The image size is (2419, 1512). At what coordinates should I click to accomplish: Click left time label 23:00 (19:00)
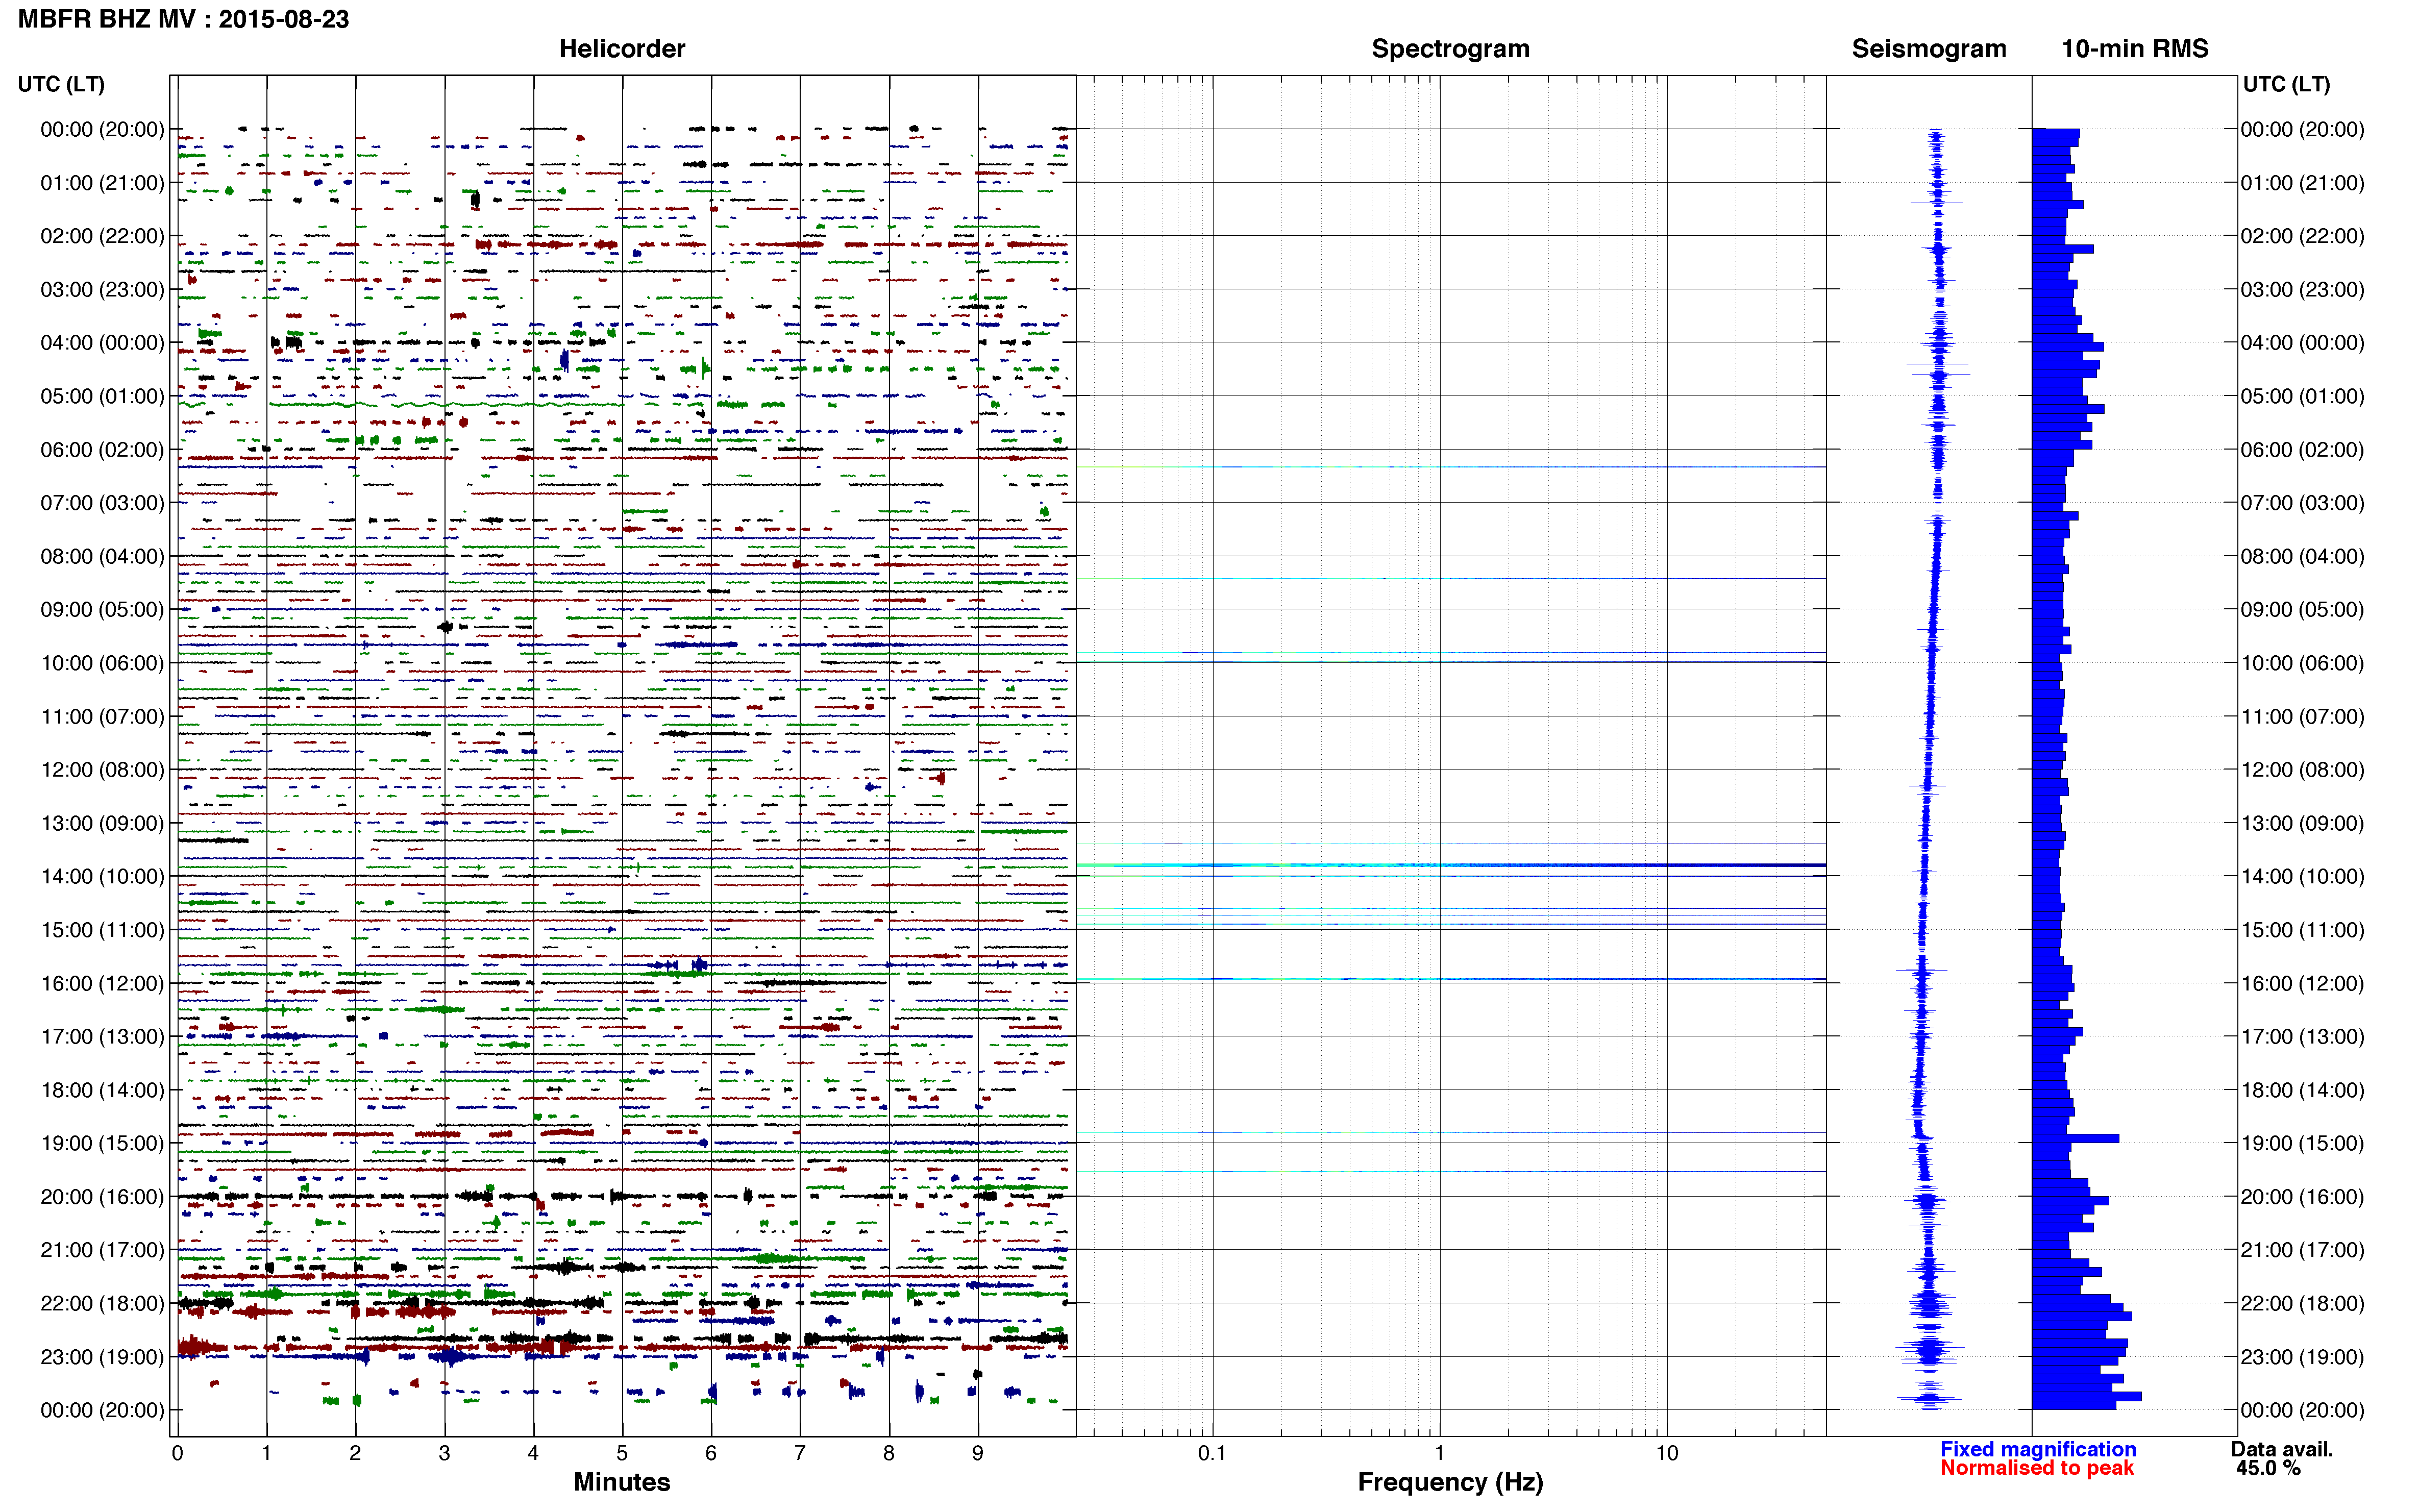pos(102,1357)
